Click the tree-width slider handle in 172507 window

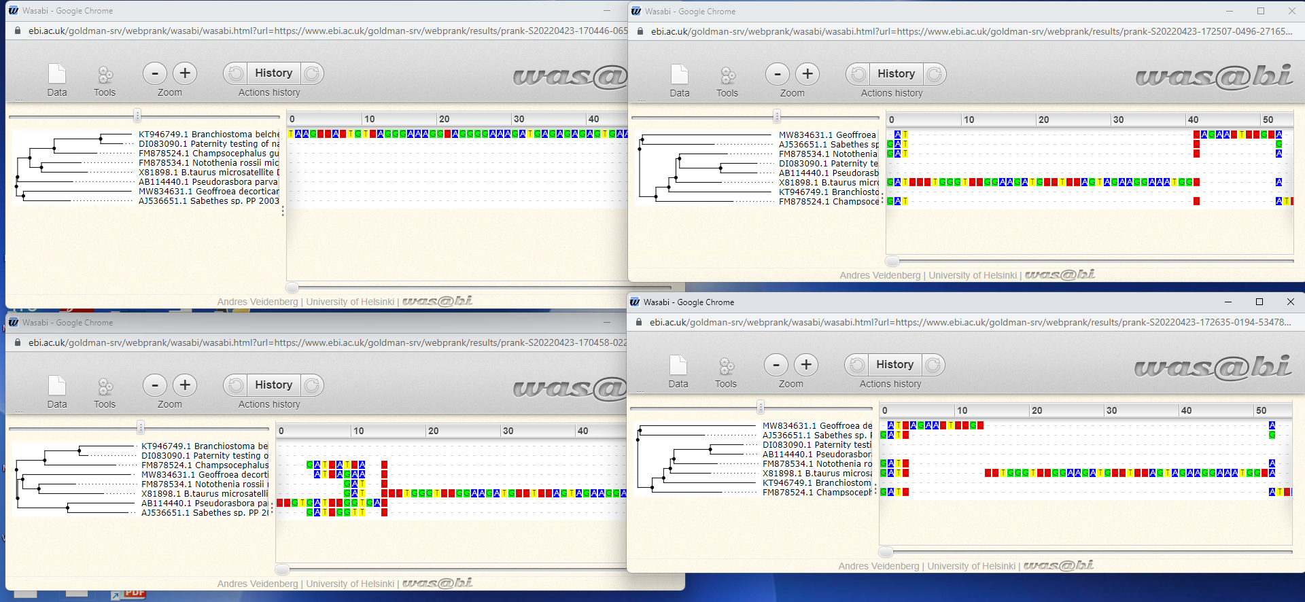click(778, 116)
